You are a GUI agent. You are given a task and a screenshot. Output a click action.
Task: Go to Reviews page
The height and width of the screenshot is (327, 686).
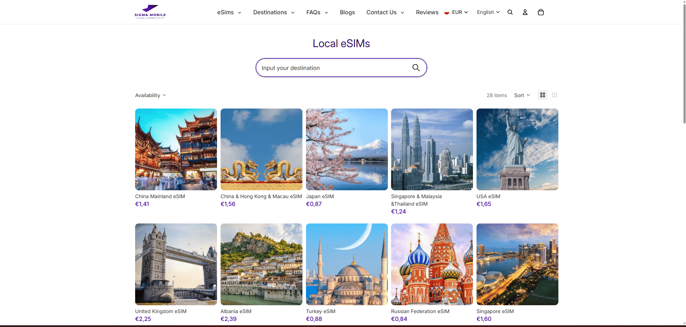click(x=427, y=12)
